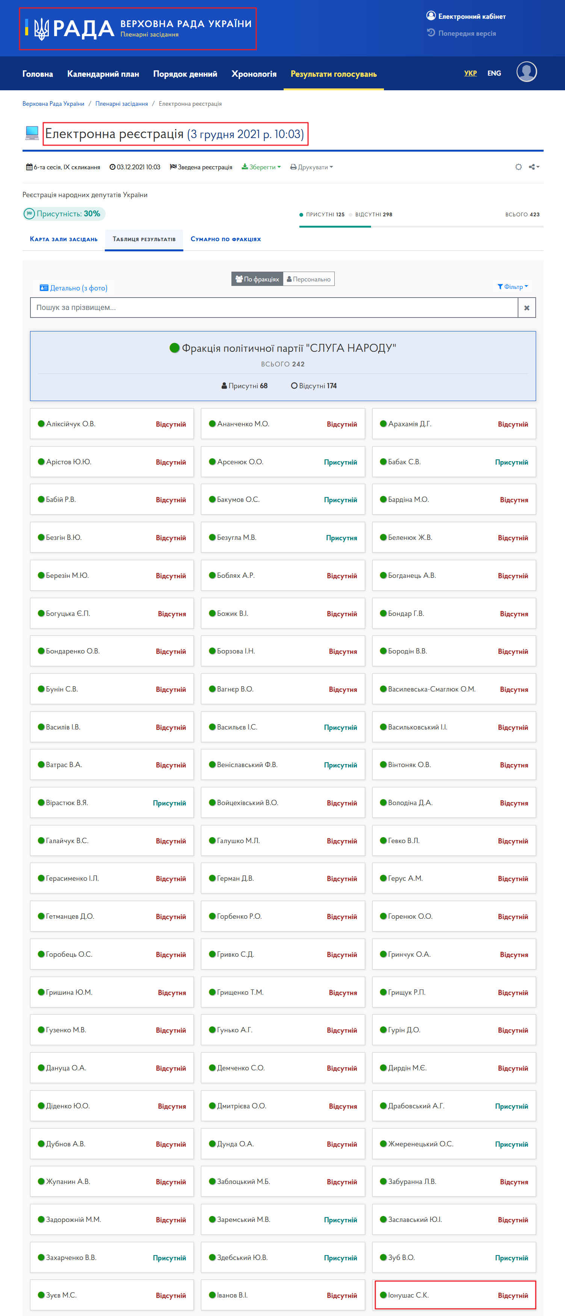Open the Друкувати dropdown menu

tap(311, 167)
